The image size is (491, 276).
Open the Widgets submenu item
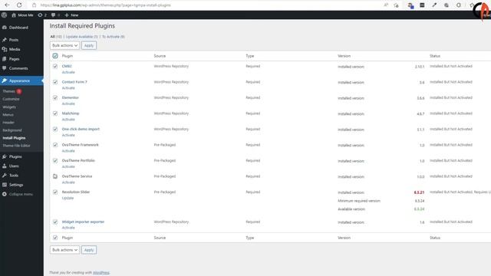coord(9,107)
